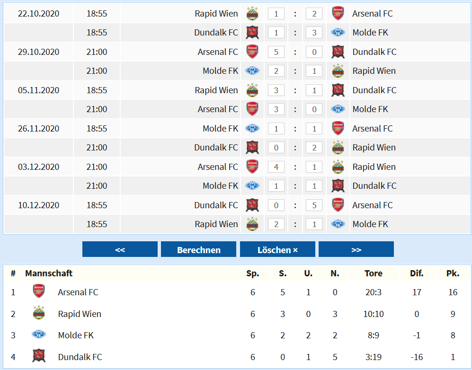Click Molde FK crest in standings table
The height and width of the screenshot is (370, 472).
click(38, 334)
